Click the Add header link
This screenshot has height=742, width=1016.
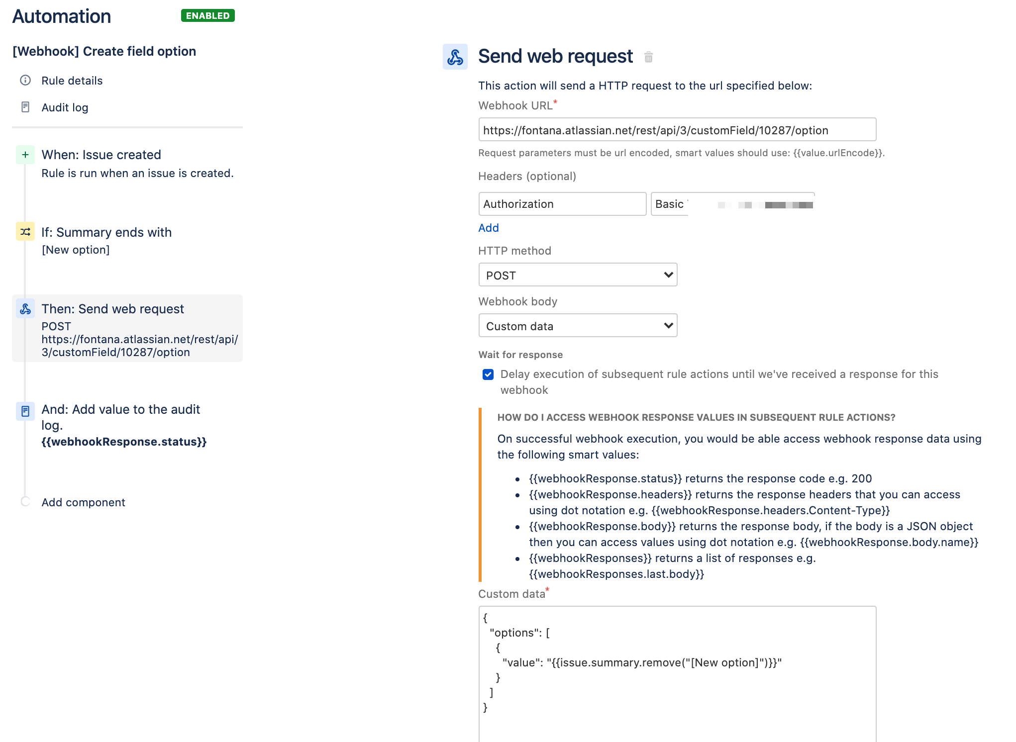coord(489,228)
